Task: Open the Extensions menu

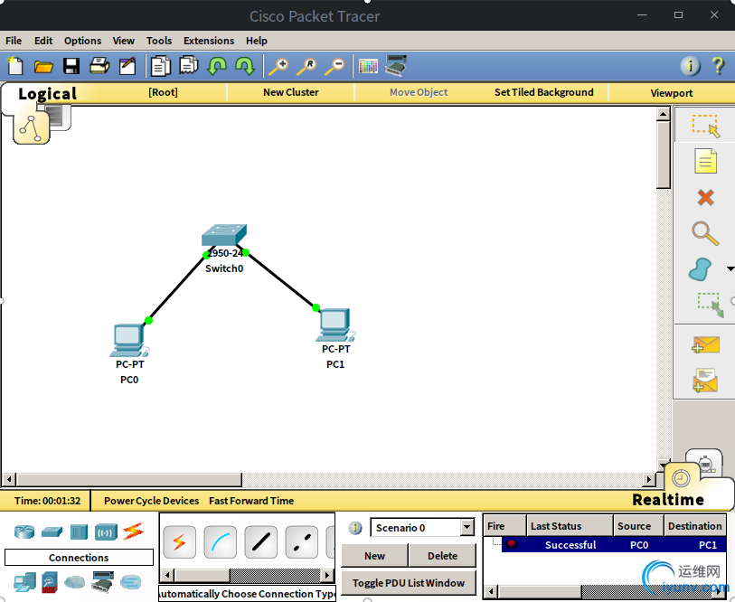Action: [x=209, y=41]
